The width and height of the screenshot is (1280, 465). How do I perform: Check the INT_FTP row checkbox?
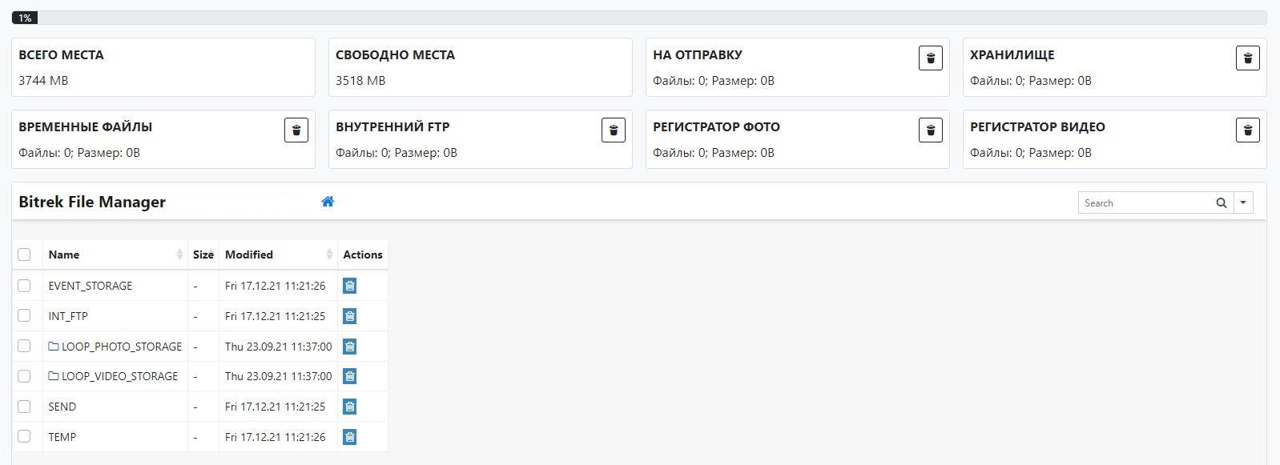(x=24, y=316)
